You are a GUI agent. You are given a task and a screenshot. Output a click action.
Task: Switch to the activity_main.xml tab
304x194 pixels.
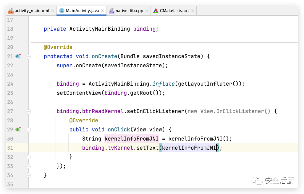click(x=32, y=11)
